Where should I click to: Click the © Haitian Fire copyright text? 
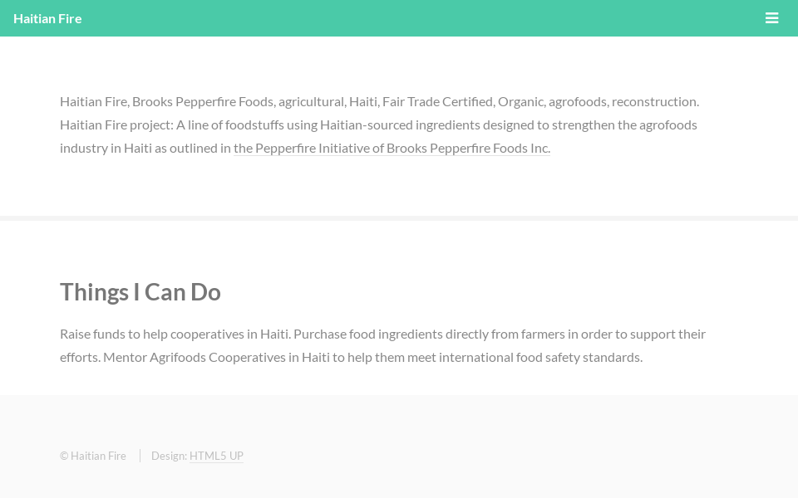(x=93, y=456)
